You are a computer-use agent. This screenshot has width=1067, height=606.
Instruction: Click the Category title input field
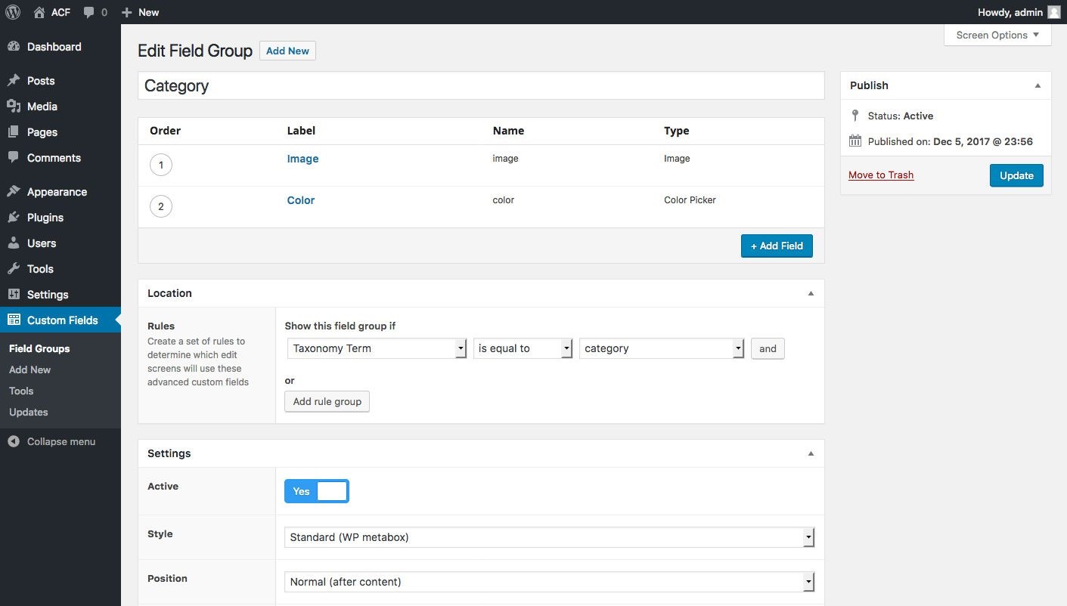(481, 85)
